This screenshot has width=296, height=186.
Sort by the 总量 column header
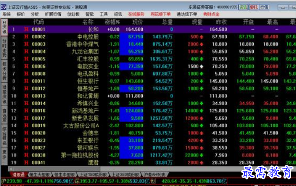167,22
